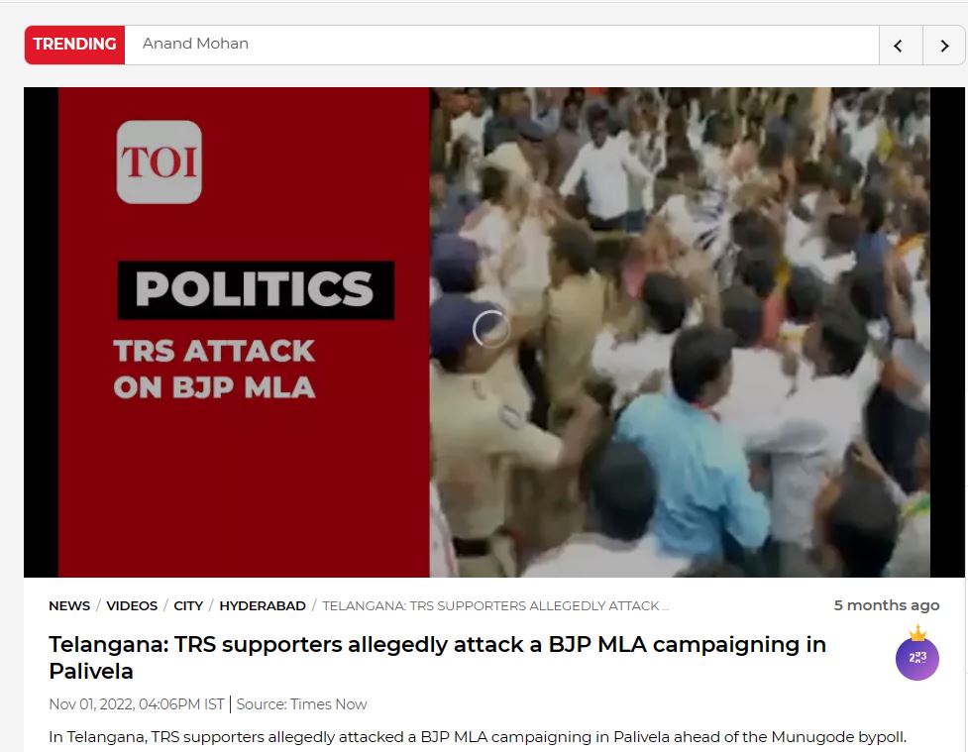Screen dimensions: 968x752
Task: Click the Munugode bypoll description text
Action: coord(478,737)
